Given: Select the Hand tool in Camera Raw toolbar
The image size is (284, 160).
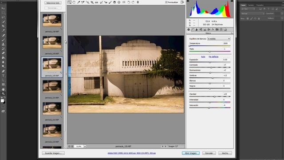Looking at the screenshot, I should pos(74,2).
